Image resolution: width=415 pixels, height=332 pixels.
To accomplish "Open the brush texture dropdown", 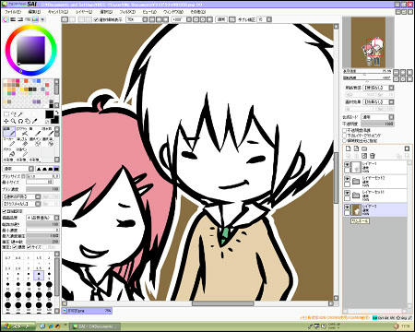I will pos(21,204).
